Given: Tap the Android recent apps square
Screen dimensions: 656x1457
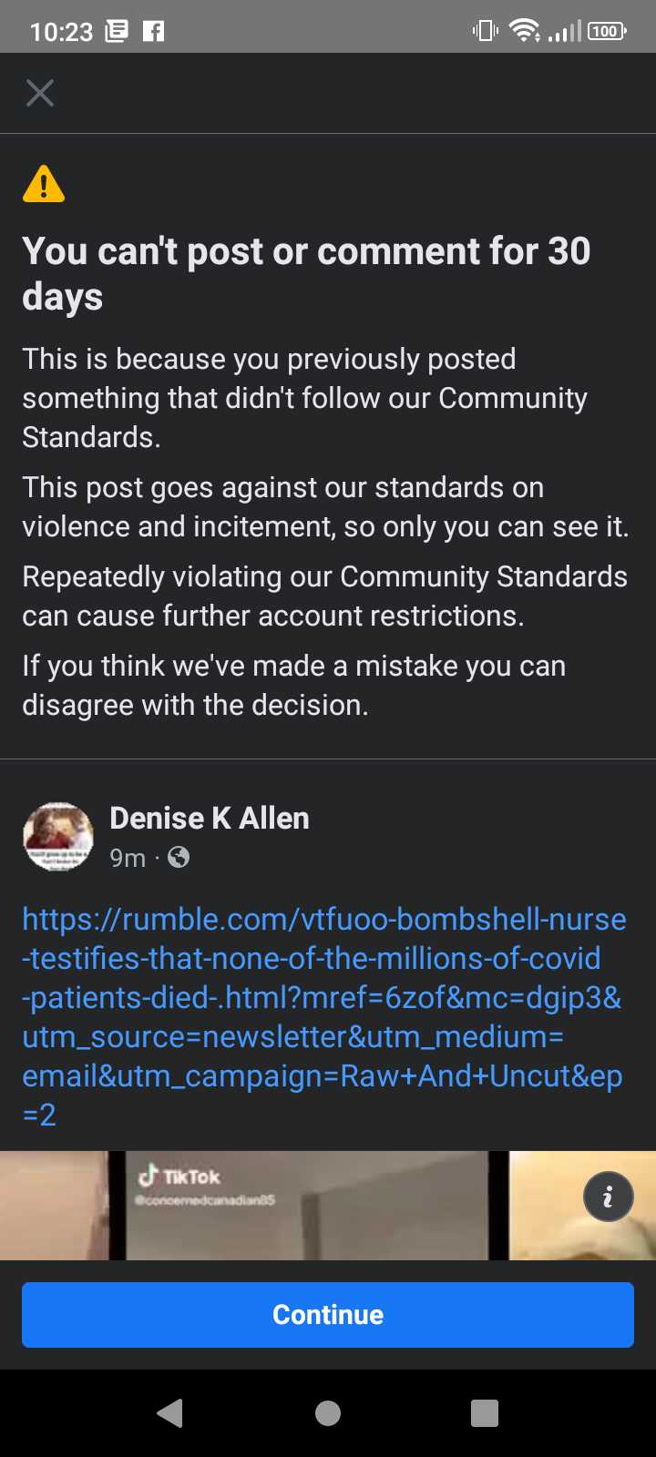Looking at the screenshot, I should 485,1412.
